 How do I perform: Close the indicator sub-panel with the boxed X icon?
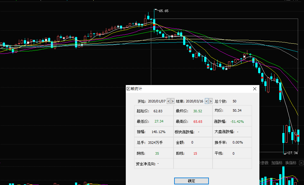click(301, 163)
